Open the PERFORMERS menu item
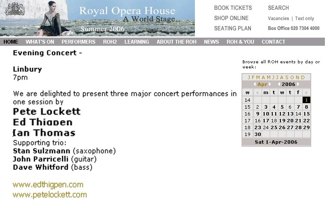Viewport: 336px width, 210px height. 79,42
